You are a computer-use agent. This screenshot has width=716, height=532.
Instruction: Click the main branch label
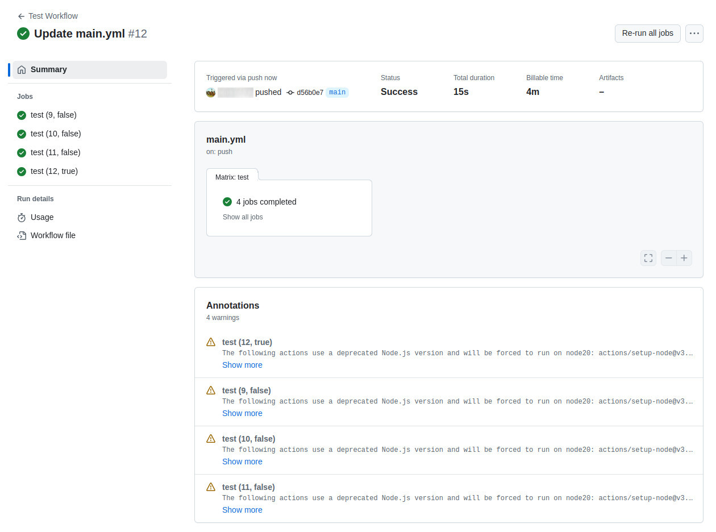(x=337, y=92)
